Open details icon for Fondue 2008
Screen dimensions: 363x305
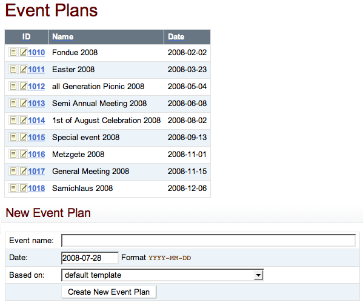tap(13, 52)
